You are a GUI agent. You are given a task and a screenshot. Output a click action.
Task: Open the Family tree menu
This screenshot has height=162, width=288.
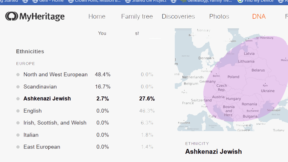coord(137,16)
